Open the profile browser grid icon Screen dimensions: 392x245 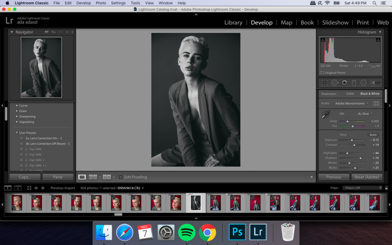coord(376,103)
